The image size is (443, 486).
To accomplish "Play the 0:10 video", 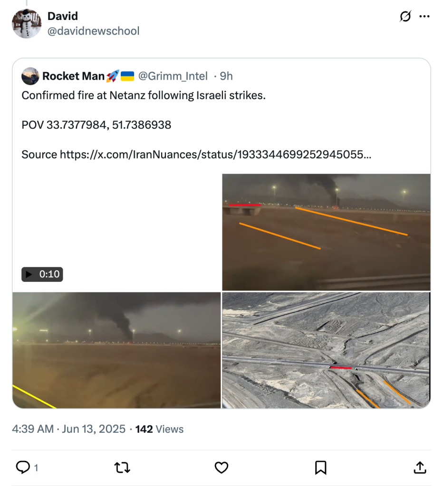I will coord(42,274).
